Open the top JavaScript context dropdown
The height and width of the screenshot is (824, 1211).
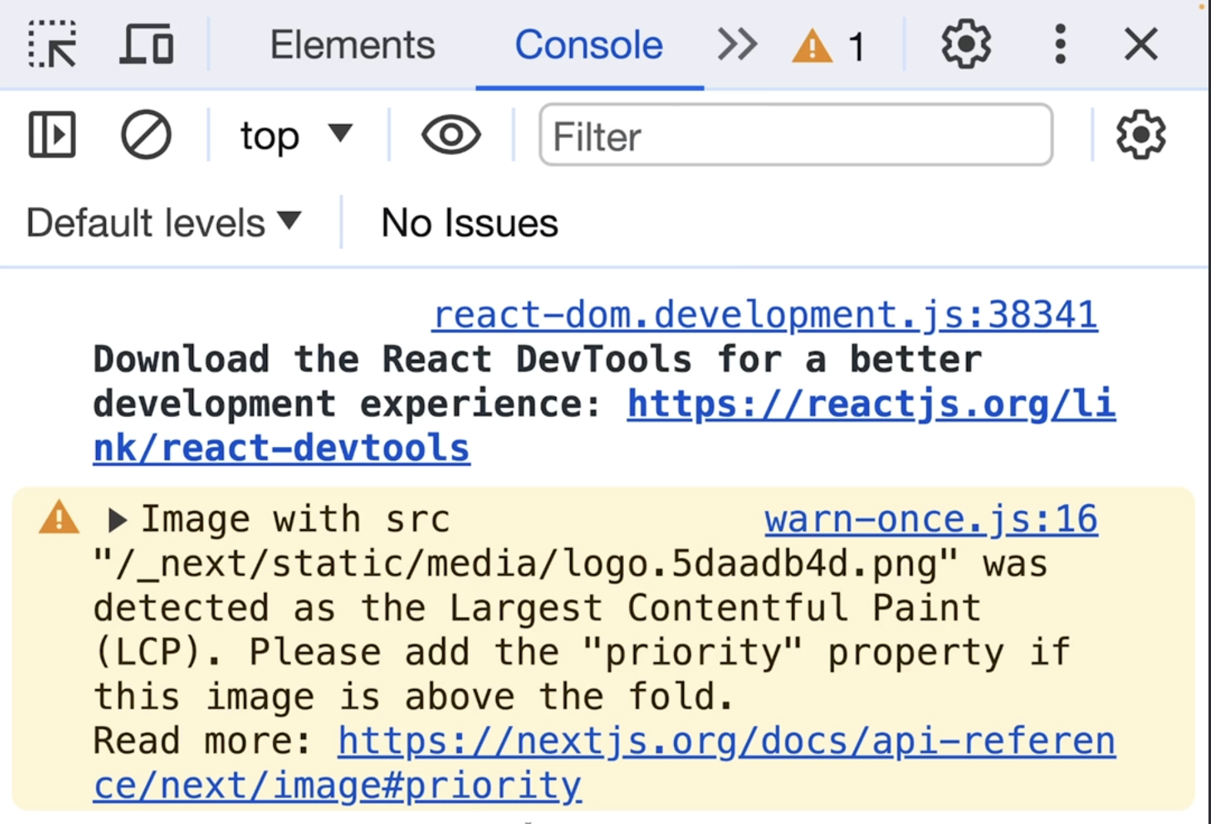(296, 135)
